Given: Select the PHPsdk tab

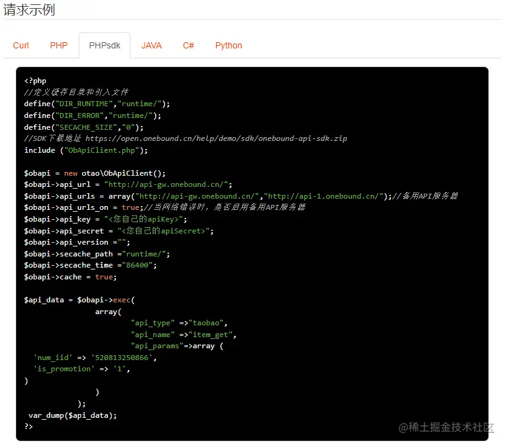Looking at the screenshot, I should (x=104, y=45).
